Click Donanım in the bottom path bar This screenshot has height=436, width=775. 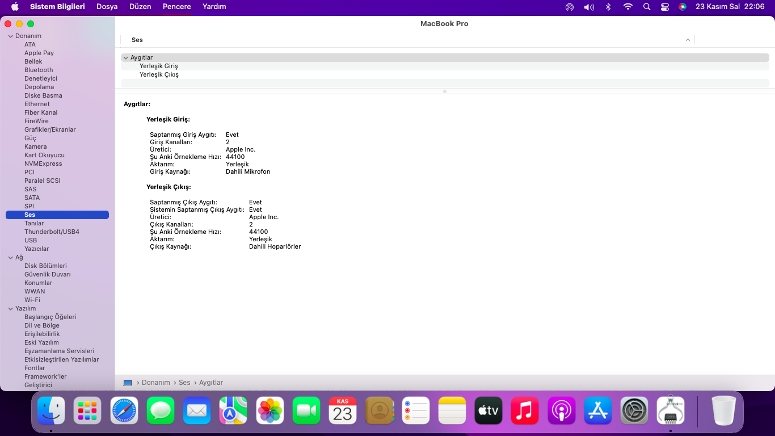(155, 383)
